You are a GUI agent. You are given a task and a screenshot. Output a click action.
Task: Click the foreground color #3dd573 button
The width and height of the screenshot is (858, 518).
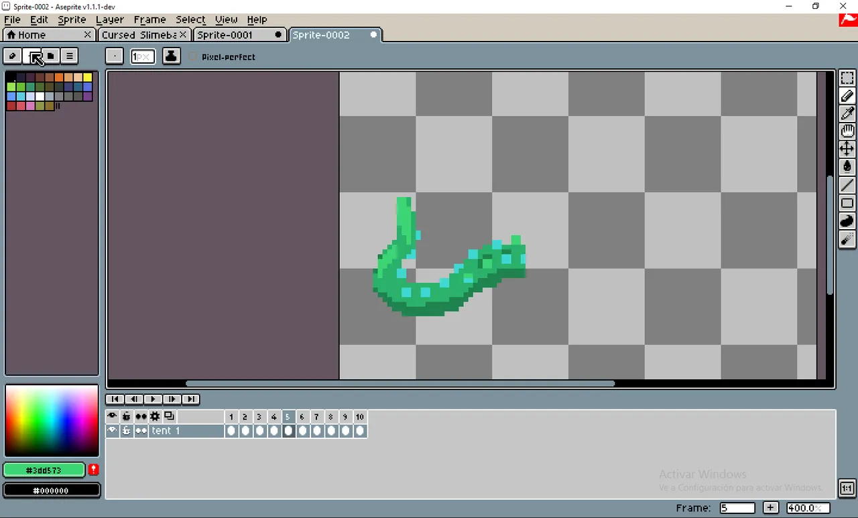(44, 470)
